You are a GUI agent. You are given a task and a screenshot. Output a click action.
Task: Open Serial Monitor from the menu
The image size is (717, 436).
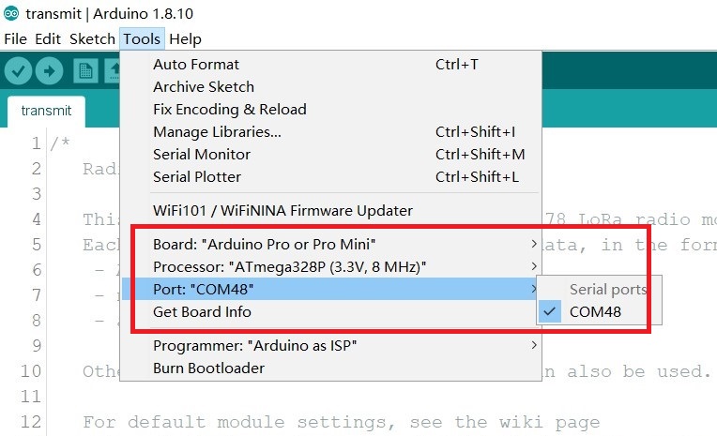pyautogui.click(x=330, y=155)
